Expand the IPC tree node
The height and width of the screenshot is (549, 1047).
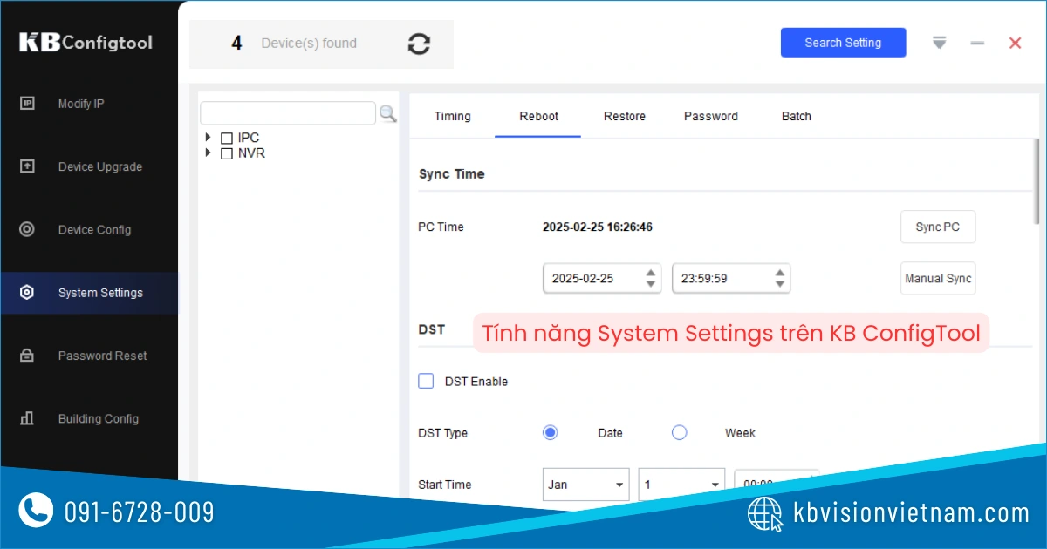[x=208, y=138]
